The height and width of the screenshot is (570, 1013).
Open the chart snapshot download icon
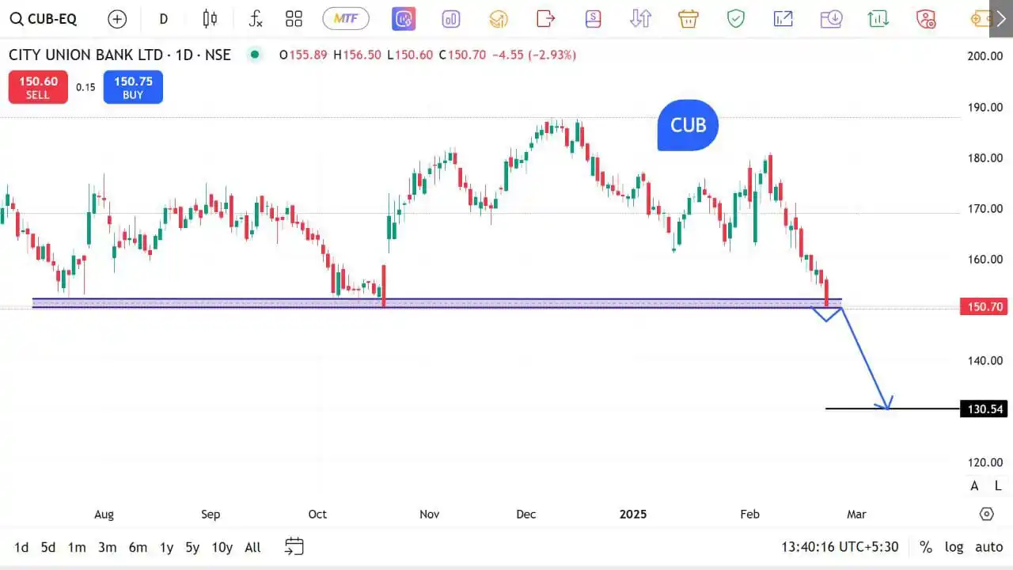click(831, 18)
